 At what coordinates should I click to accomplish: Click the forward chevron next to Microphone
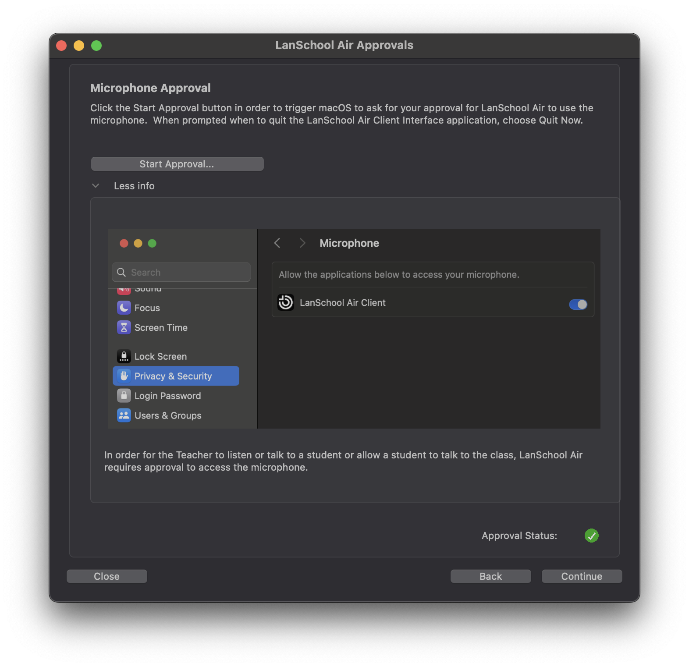pyautogui.click(x=302, y=243)
